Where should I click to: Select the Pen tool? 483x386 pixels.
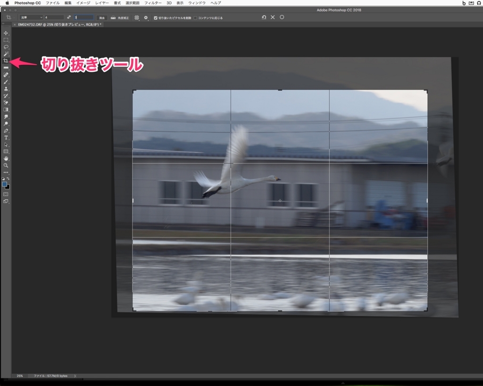6,131
